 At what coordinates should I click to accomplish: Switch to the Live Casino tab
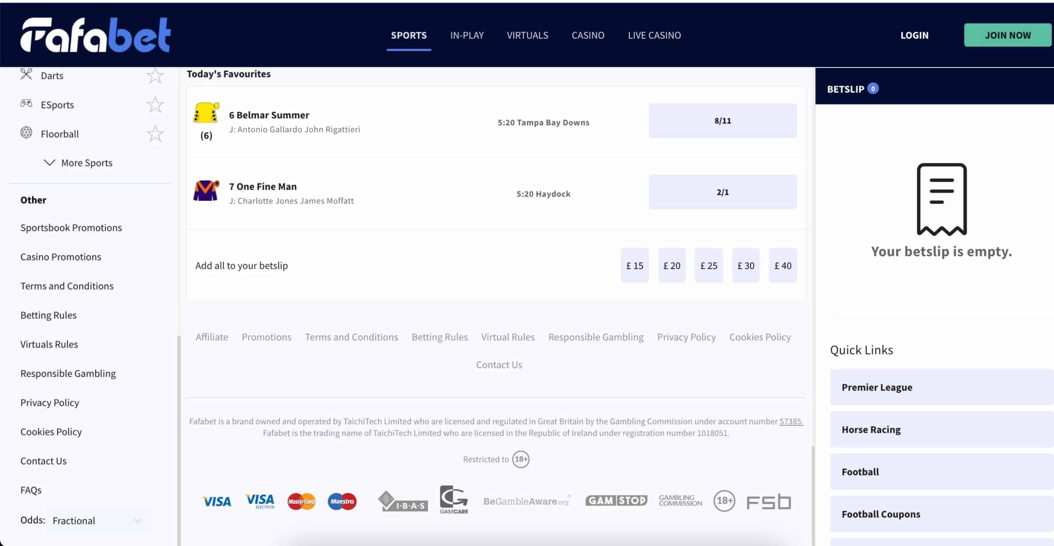coord(654,35)
